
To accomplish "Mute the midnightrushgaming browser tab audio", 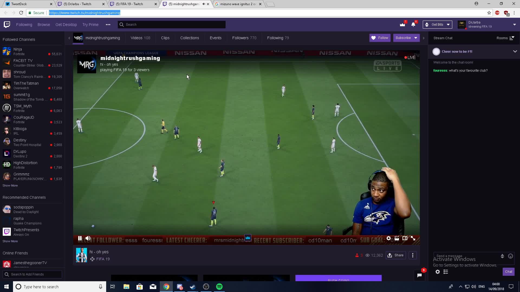I will coord(204,4).
